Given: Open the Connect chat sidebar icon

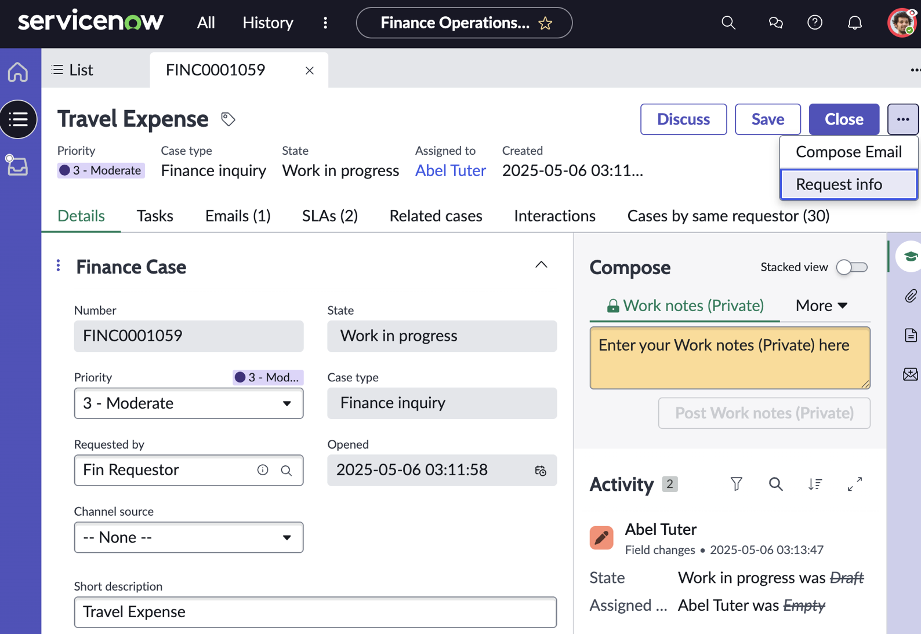Looking at the screenshot, I should click(775, 23).
